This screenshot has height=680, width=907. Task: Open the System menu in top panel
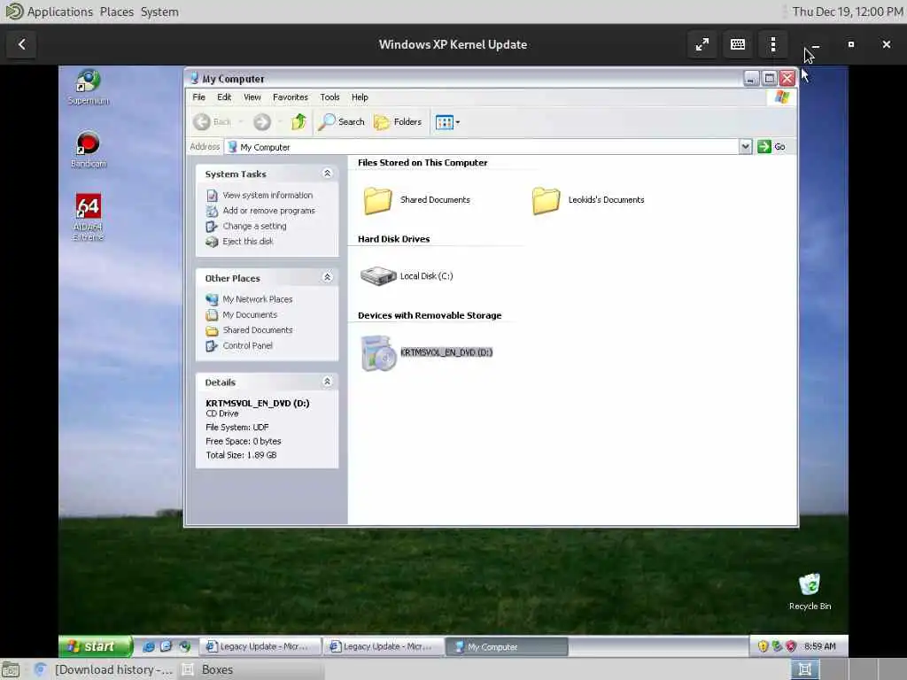[159, 12]
